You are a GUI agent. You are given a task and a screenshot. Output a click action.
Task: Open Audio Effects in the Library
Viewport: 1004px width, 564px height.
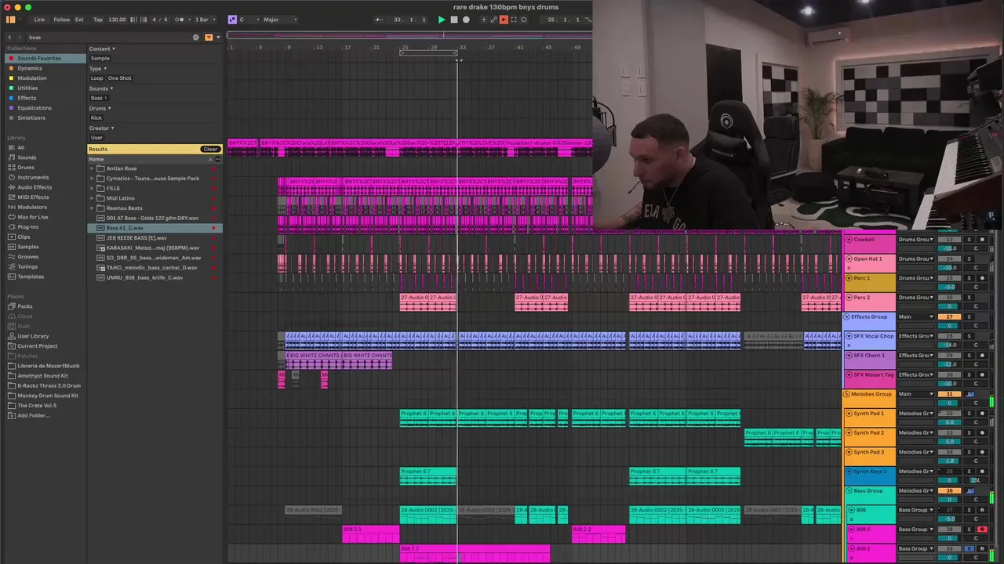pos(35,187)
